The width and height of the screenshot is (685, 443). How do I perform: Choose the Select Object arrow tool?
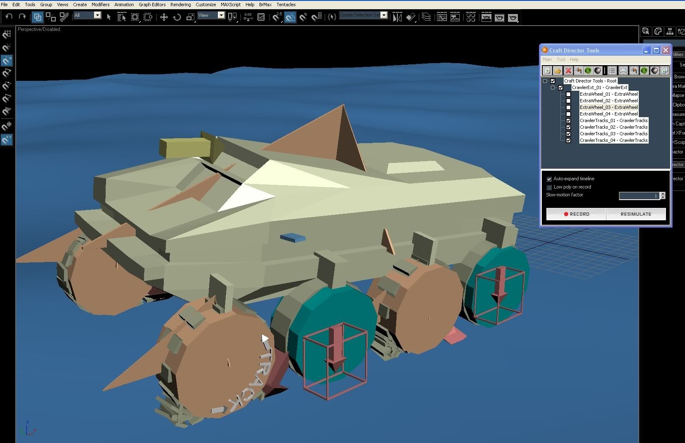point(109,17)
